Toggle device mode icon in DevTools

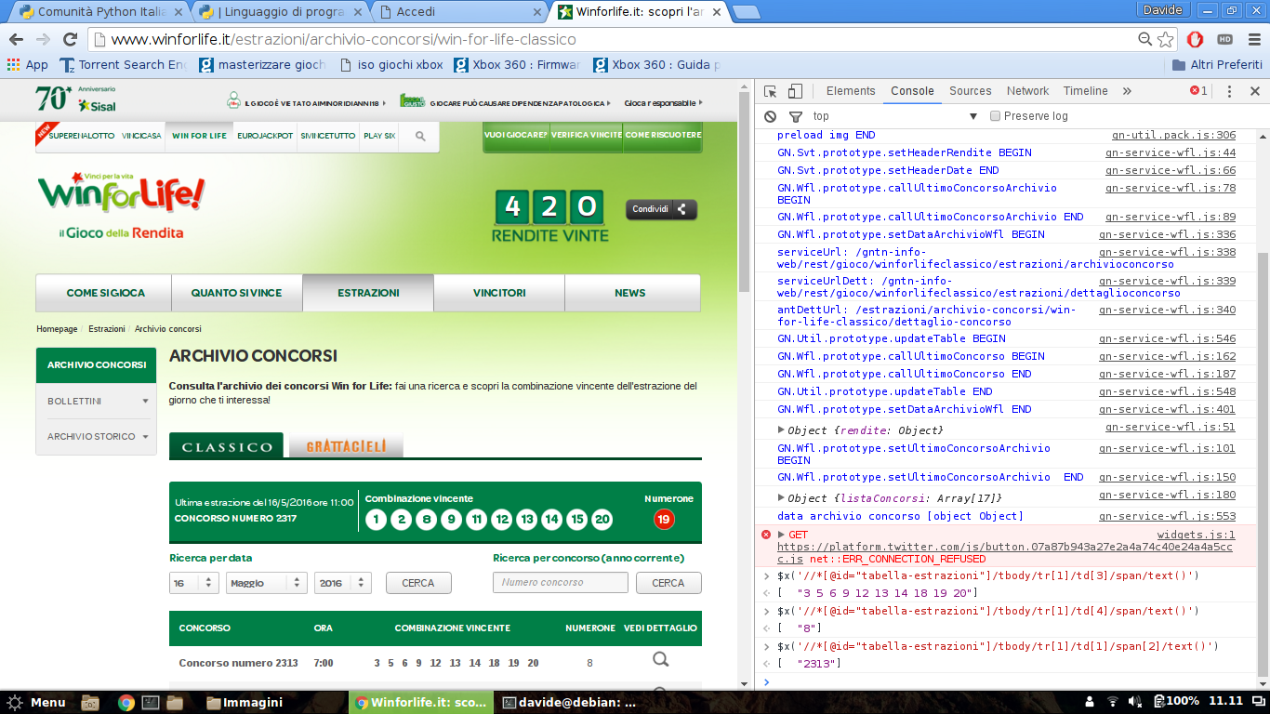pos(795,91)
